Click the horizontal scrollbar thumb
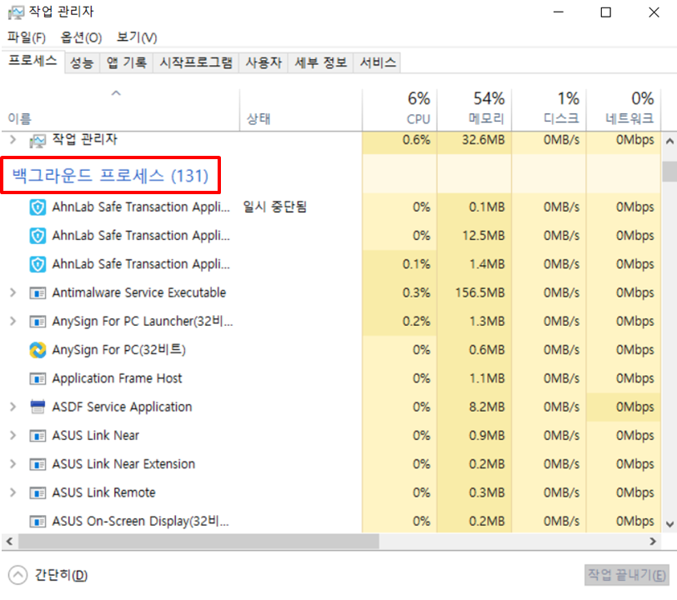This screenshot has height=600, width=677. click(x=198, y=542)
